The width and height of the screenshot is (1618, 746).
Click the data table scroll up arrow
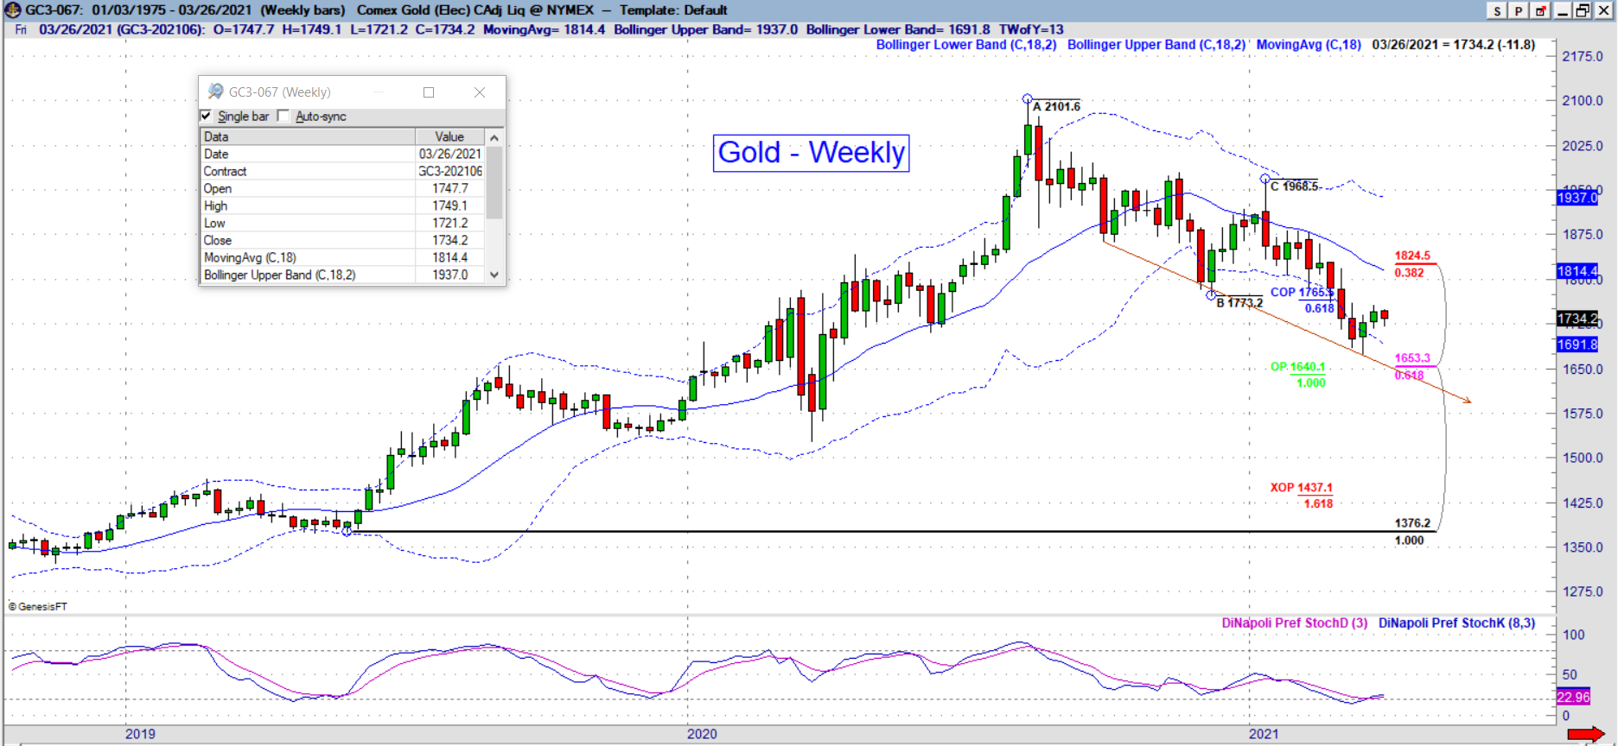(494, 137)
